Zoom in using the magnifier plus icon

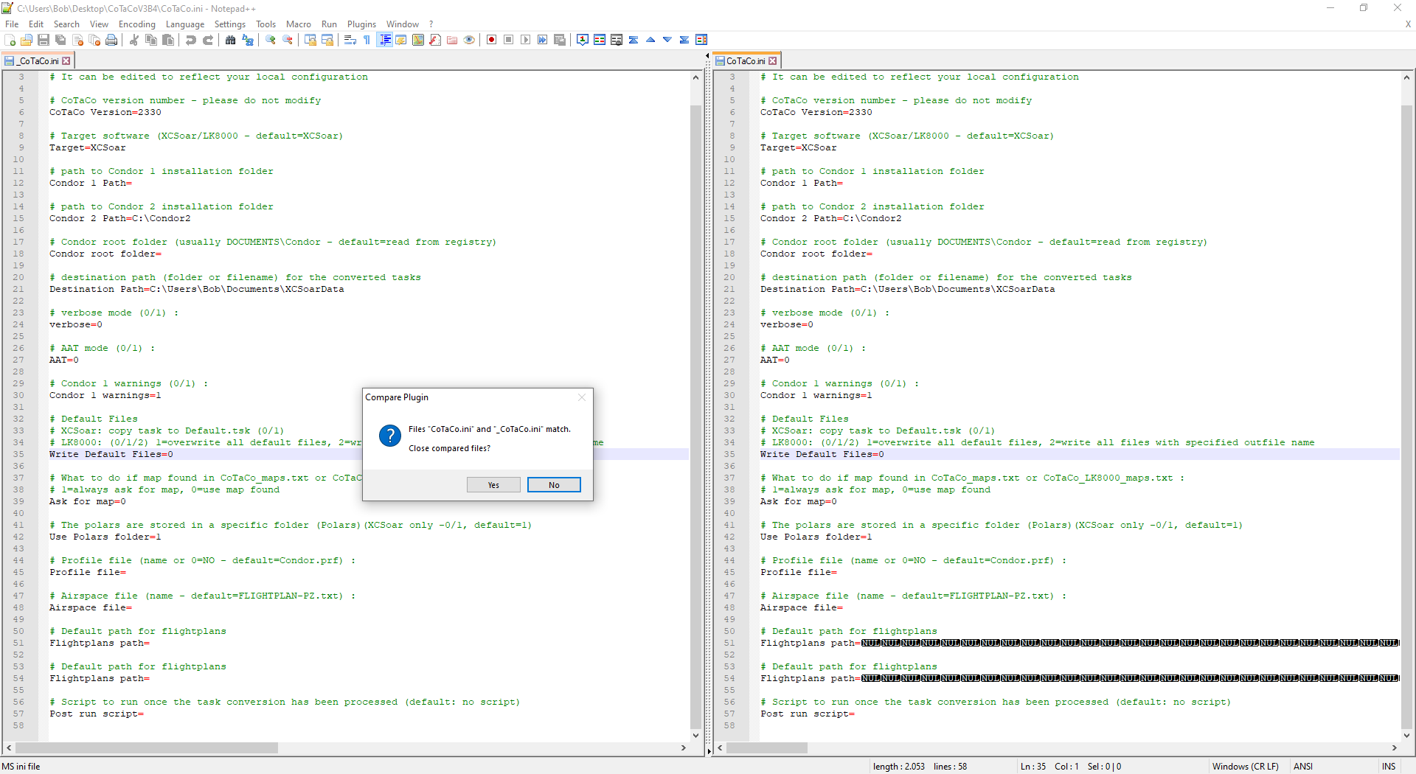(x=271, y=40)
